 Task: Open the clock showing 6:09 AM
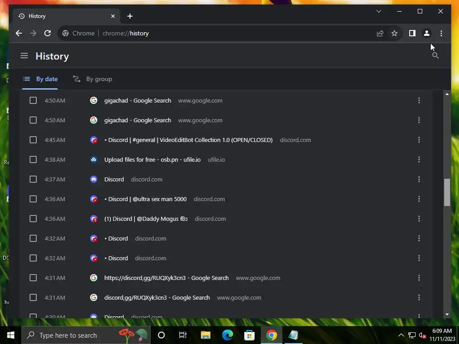coord(442,335)
